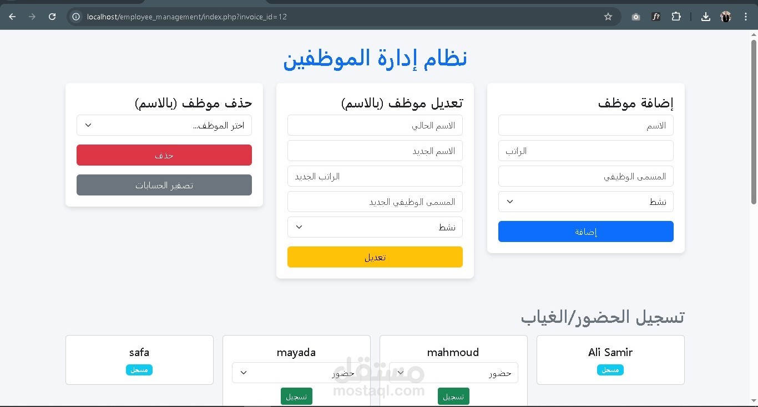This screenshot has height=407, width=758.
Task: Open the اختر الموظف... employee dropdown
Action: point(164,125)
